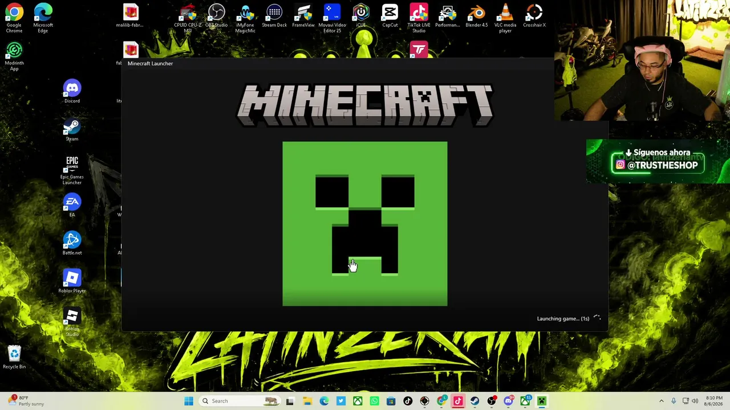This screenshot has width=730, height=410.
Task: Click the MINECRAFT logo in the launcher
Action: (x=365, y=105)
